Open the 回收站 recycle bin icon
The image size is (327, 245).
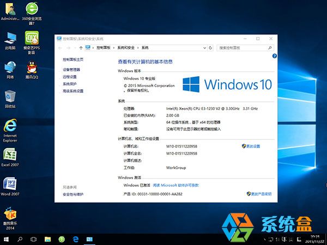10,97
